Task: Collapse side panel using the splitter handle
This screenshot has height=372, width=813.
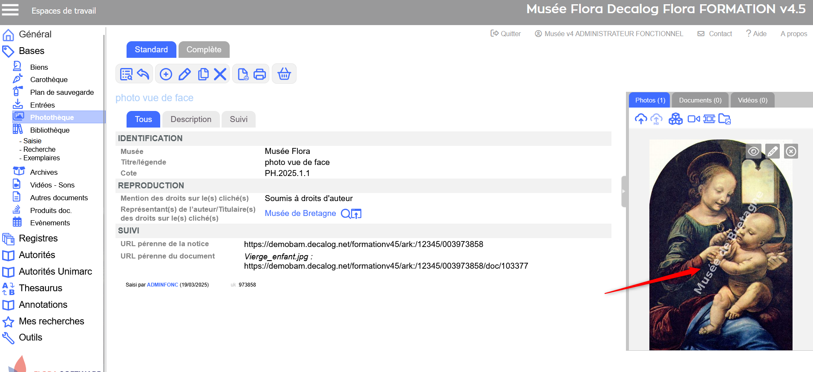Action: pos(623,191)
